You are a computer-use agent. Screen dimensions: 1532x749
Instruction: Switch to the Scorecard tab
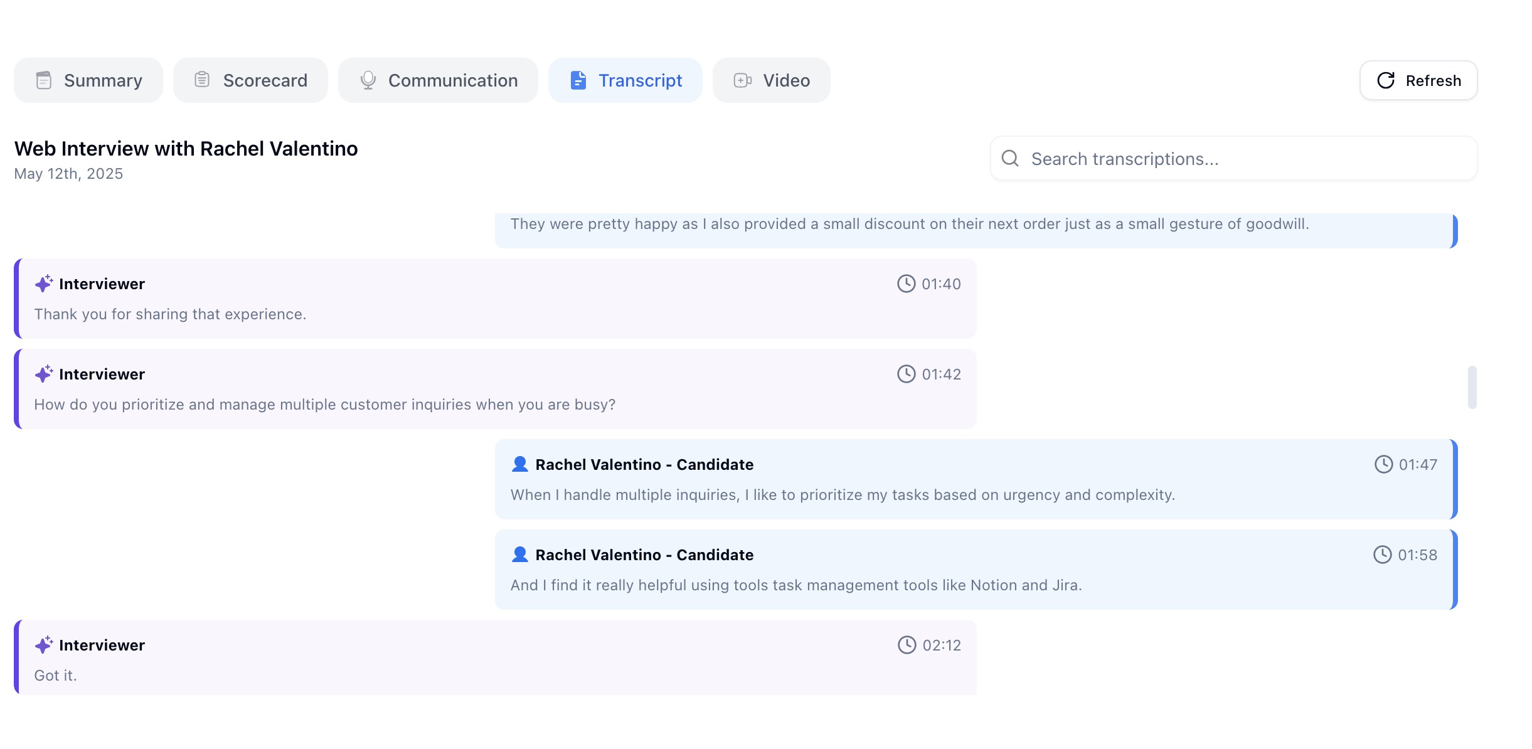(250, 80)
